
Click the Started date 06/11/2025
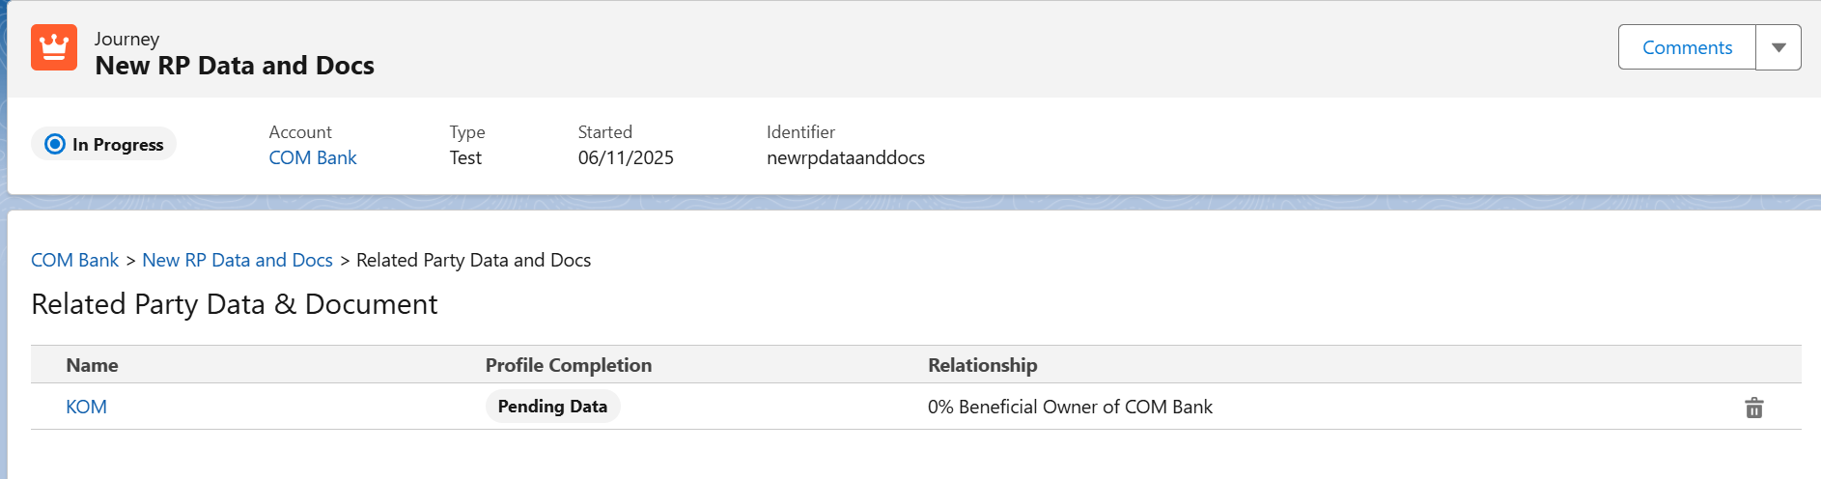(626, 157)
